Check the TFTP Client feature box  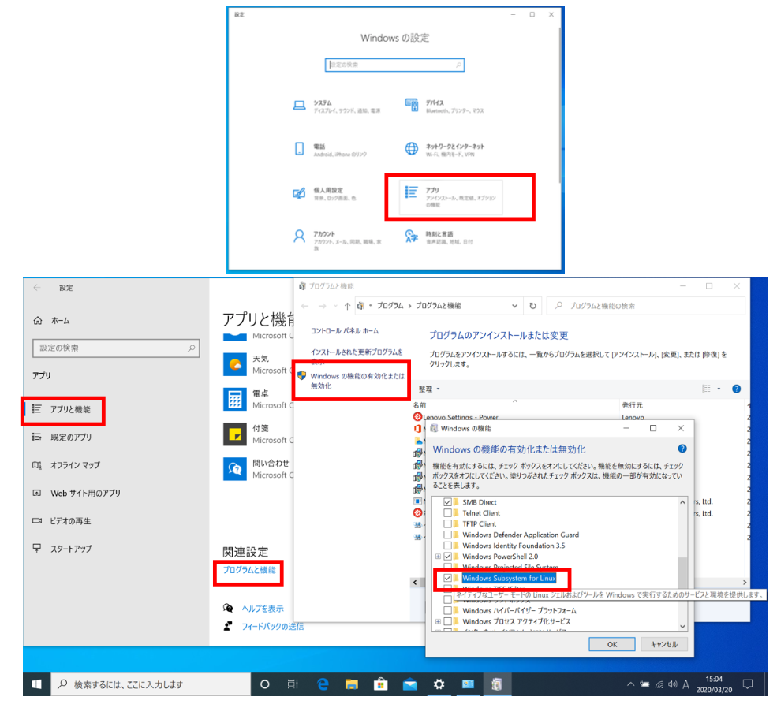448,524
